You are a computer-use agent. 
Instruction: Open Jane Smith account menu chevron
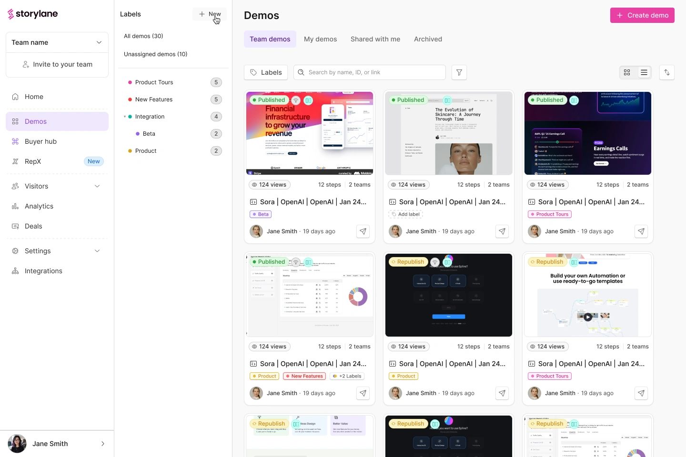103,444
